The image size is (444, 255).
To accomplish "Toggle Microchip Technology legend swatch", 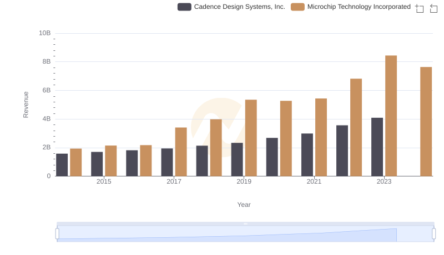I will coord(297,7).
